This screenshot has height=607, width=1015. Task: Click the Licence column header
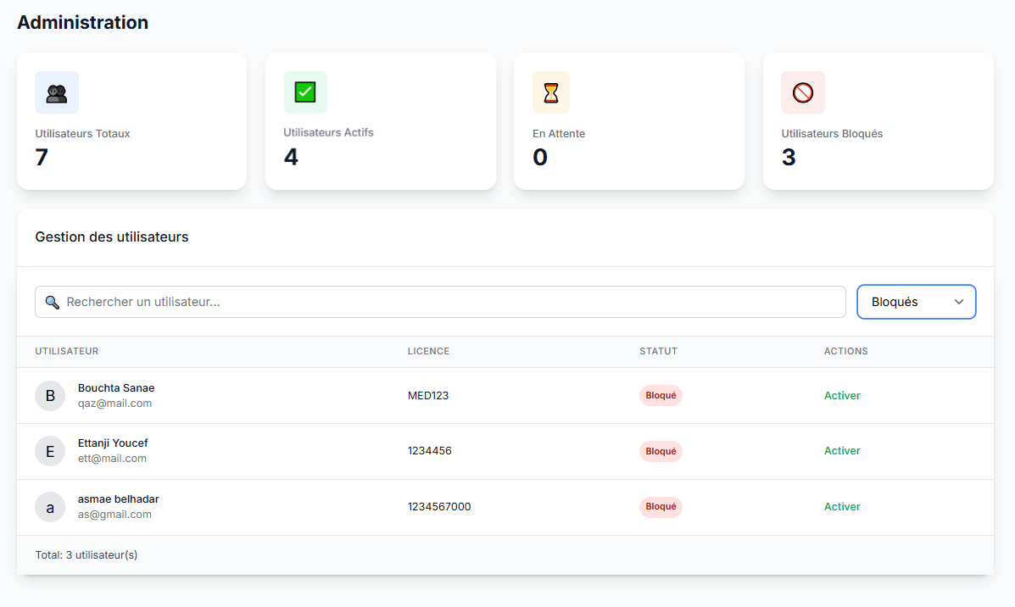428,351
